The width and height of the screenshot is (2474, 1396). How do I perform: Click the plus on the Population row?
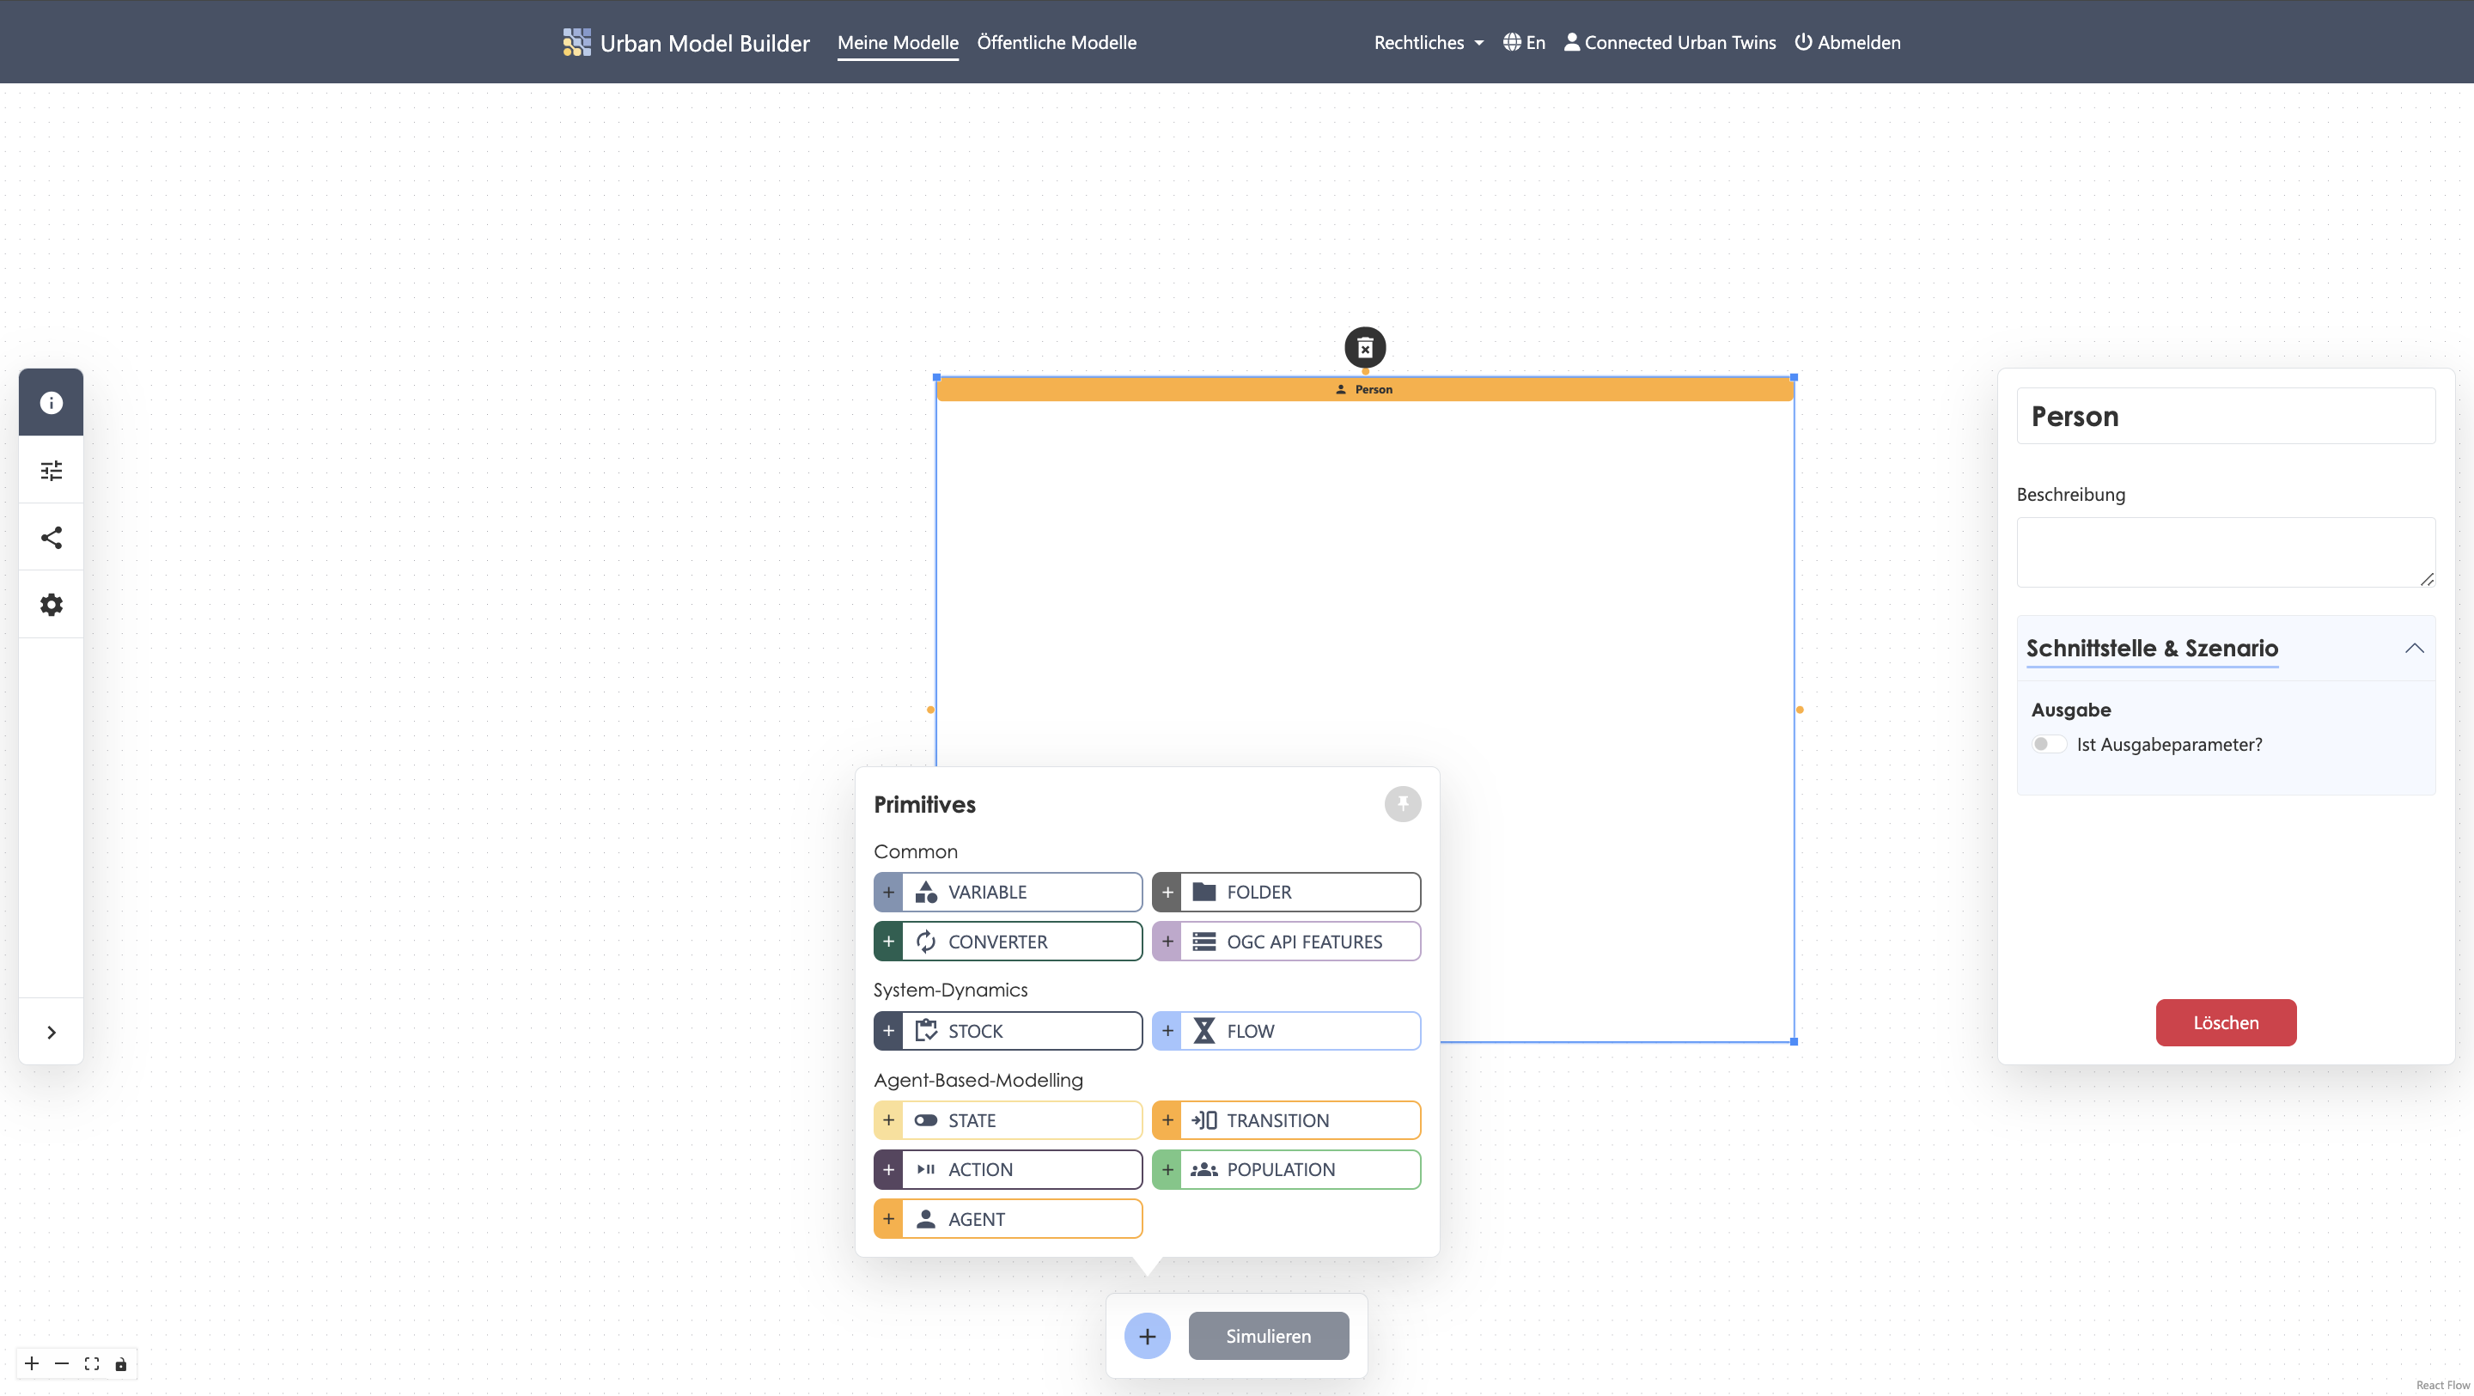pos(1167,1169)
